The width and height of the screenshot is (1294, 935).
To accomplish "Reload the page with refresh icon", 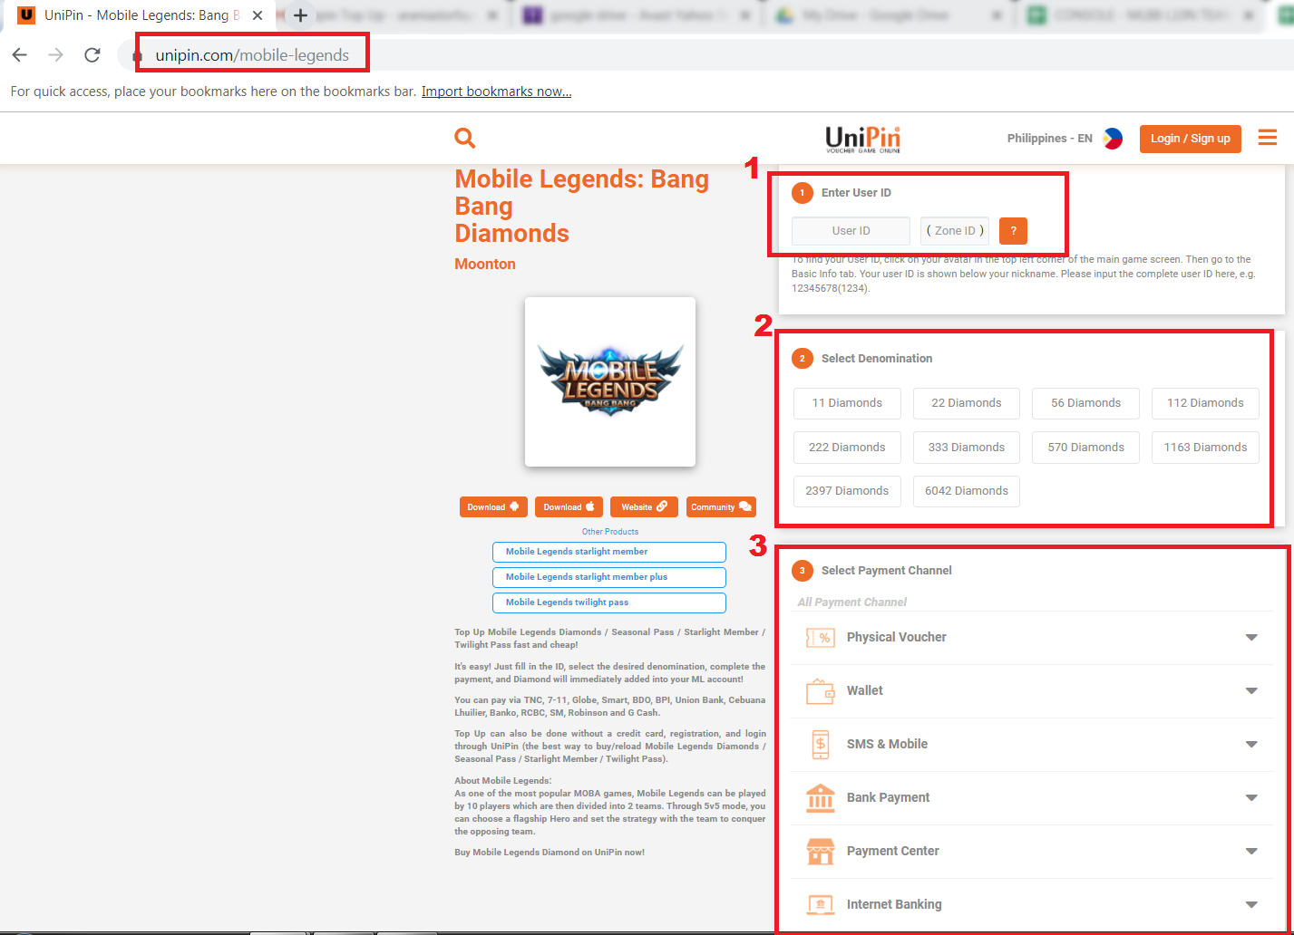I will pyautogui.click(x=92, y=55).
